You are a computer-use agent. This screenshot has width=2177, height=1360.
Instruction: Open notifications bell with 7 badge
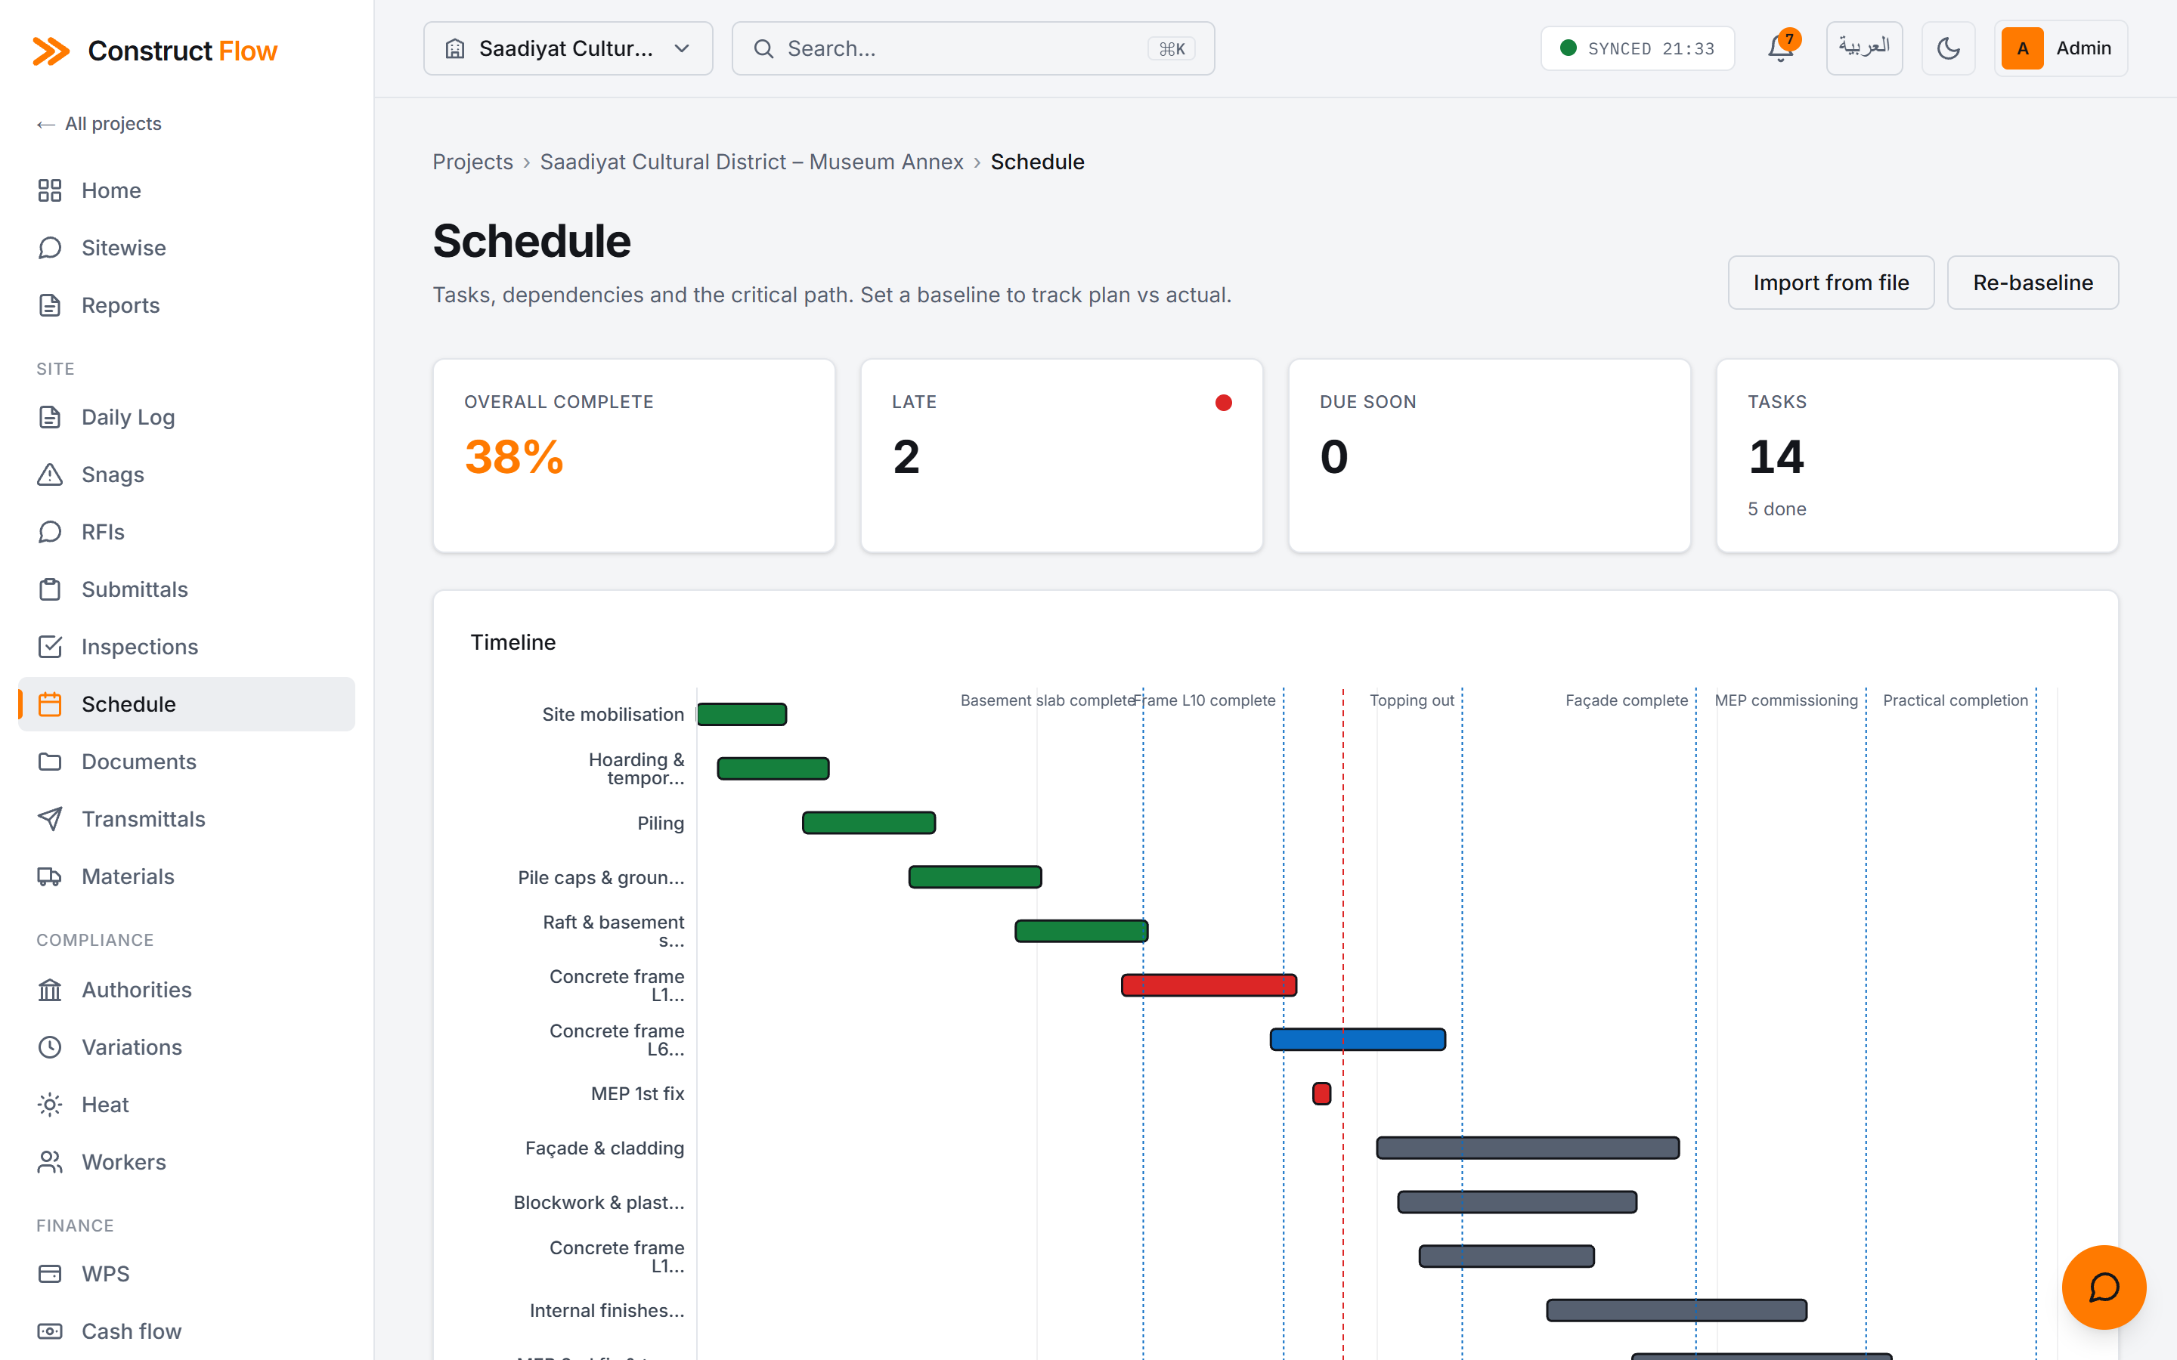pos(1781,48)
